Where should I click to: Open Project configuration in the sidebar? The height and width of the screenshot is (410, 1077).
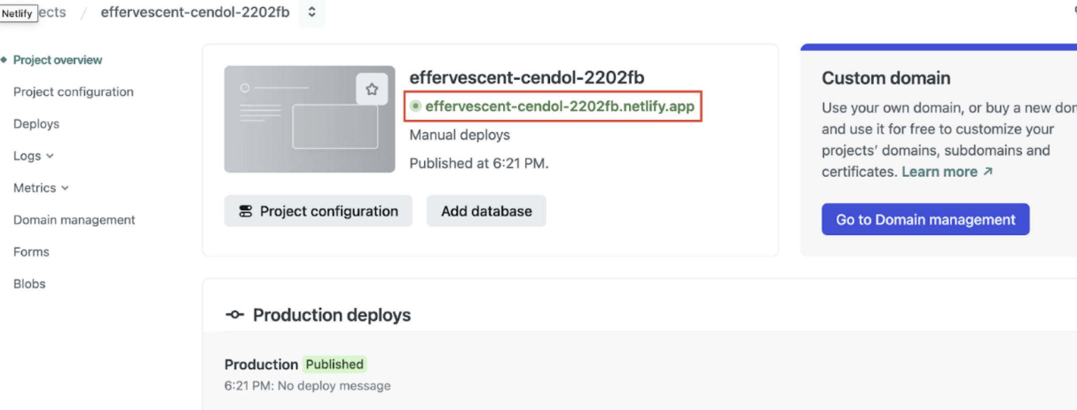click(73, 92)
